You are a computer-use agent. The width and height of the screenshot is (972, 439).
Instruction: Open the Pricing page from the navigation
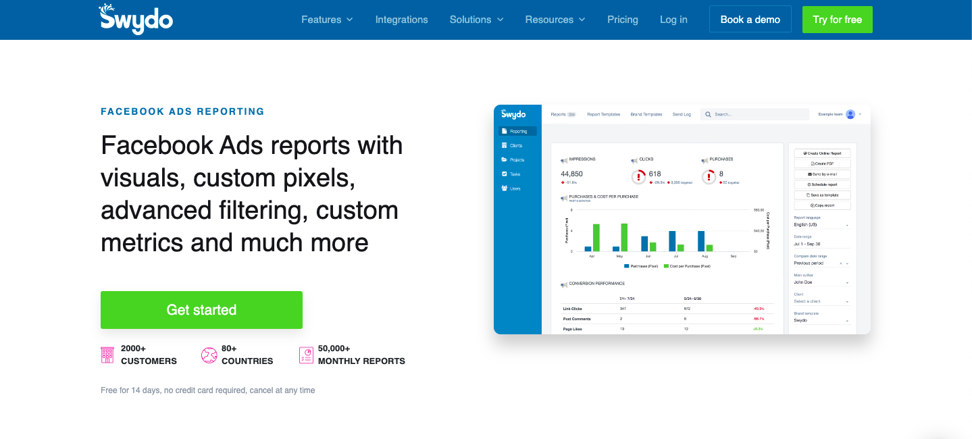tap(623, 20)
